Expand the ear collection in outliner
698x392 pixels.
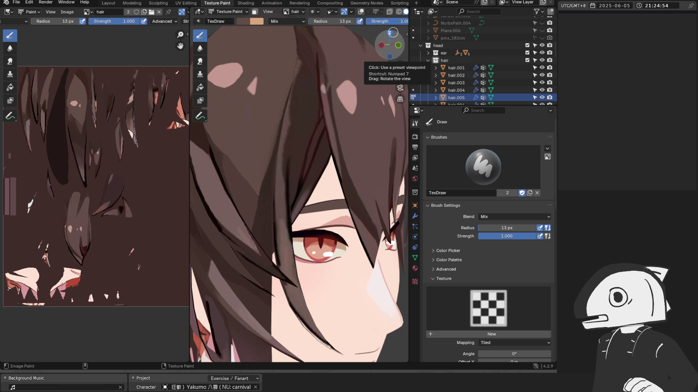pos(428,53)
